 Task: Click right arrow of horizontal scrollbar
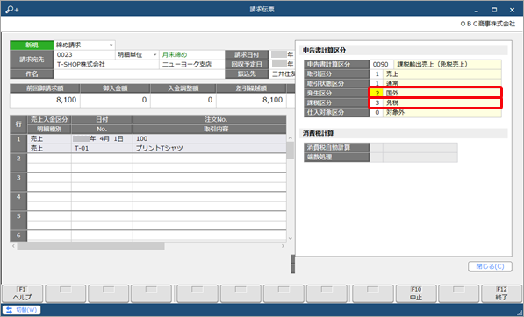[283, 246]
